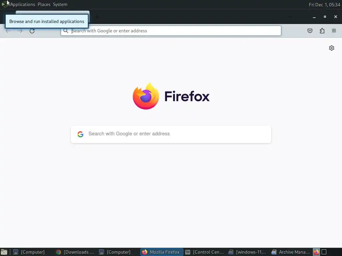Open Firefox hamburger application menu
Viewport: 342px width, 256px height.
pyautogui.click(x=334, y=31)
